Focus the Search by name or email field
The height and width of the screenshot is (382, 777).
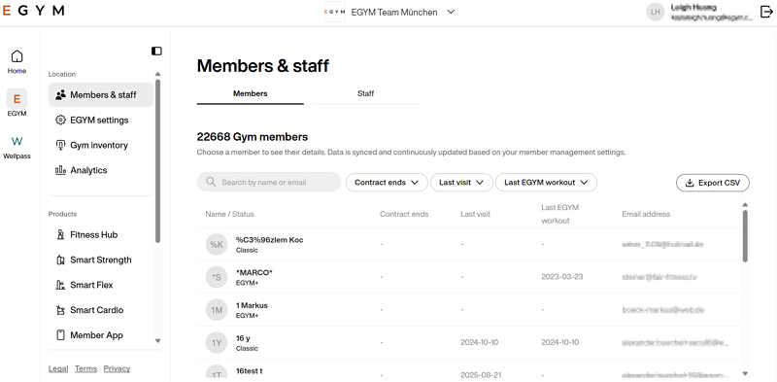(x=269, y=182)
